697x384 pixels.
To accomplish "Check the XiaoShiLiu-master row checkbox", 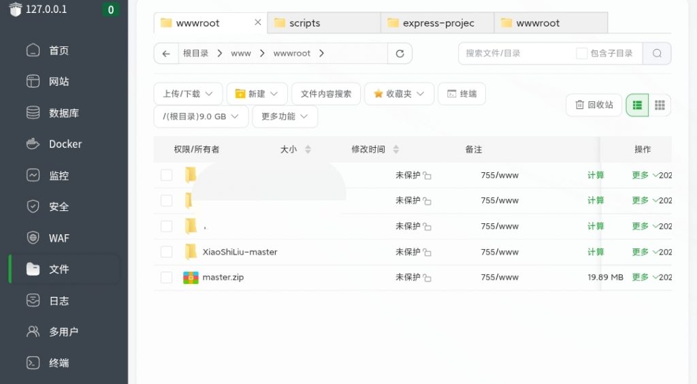I will (x=166, y=251).
